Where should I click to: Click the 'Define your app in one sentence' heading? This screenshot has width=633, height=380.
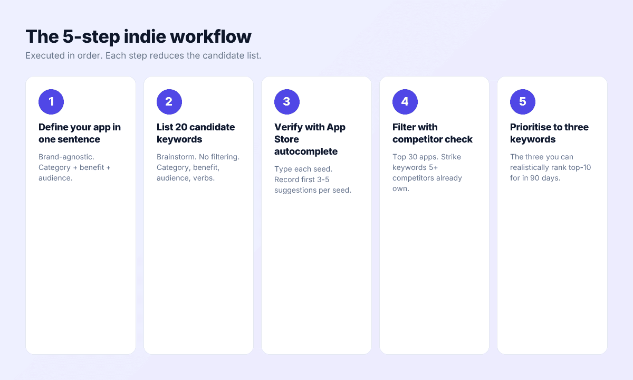point(79,133)
